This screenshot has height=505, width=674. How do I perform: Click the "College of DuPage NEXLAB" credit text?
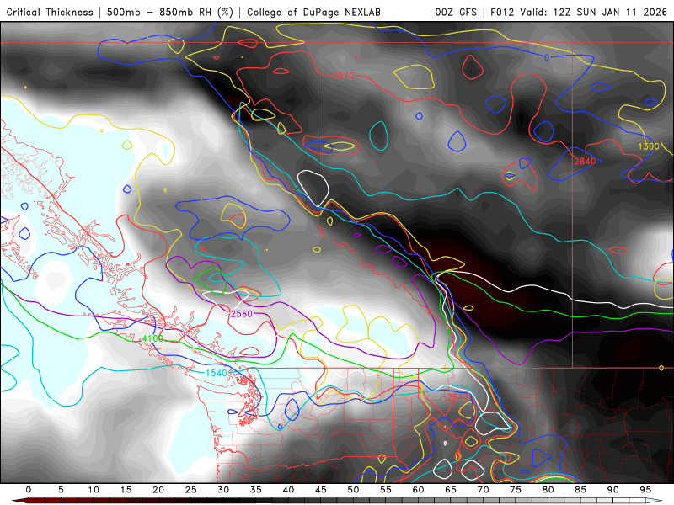(313, 12)
